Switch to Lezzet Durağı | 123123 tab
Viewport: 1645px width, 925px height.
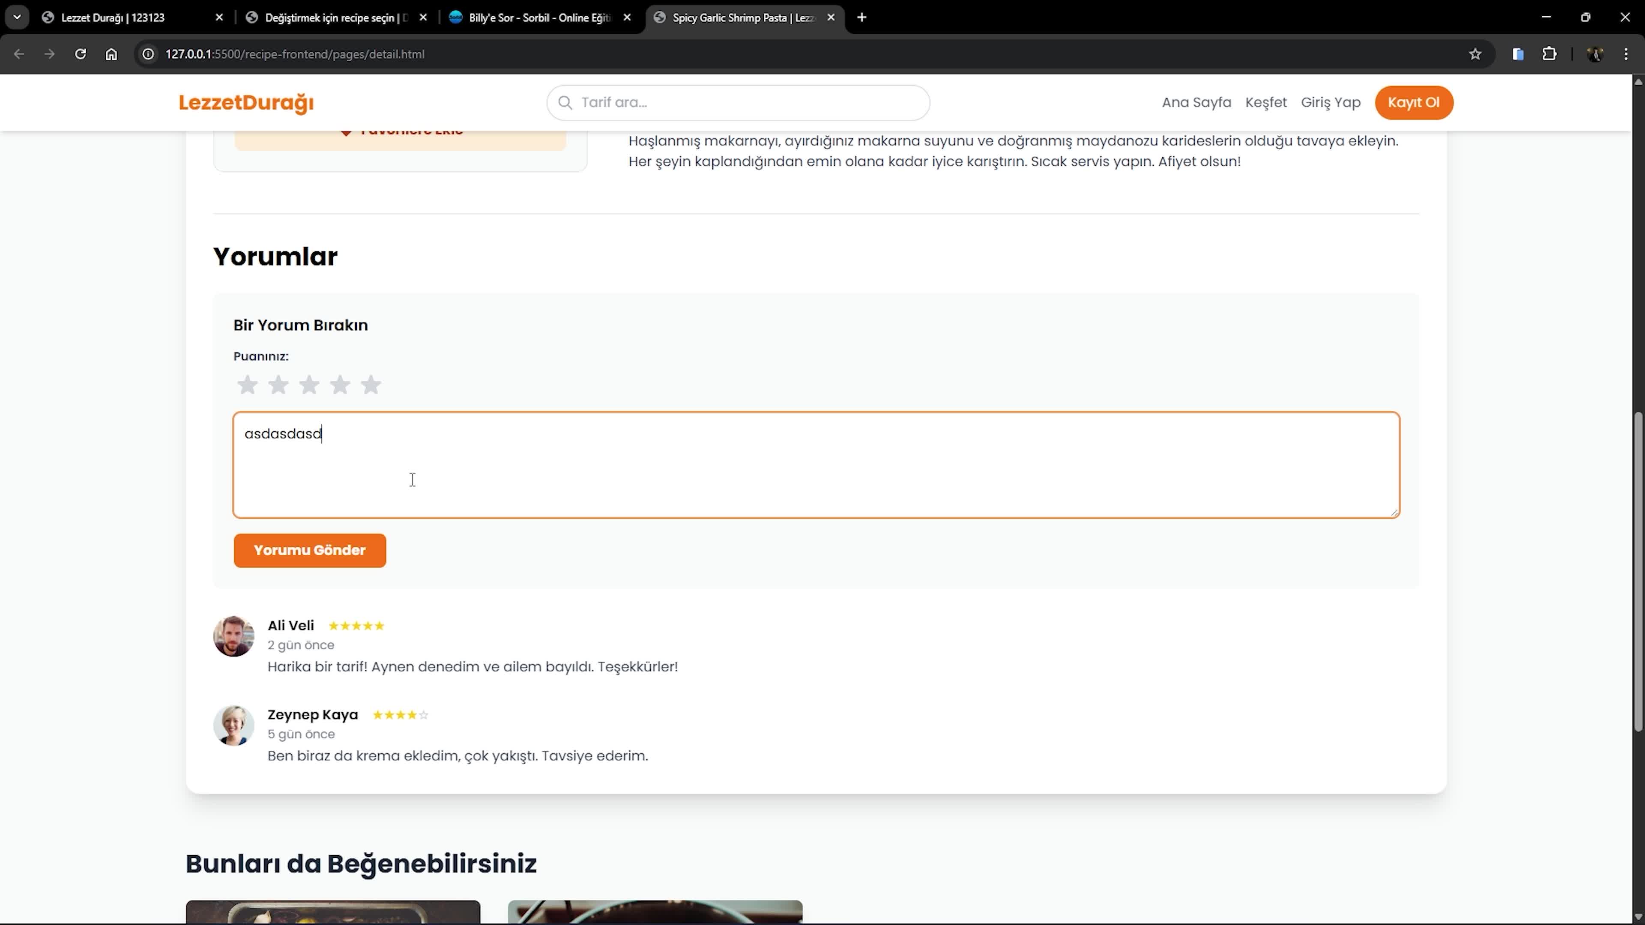pos(113,18)
